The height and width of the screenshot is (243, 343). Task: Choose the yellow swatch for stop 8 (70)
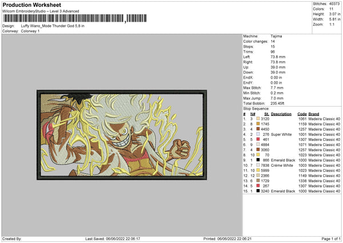(x=258, y=155)
